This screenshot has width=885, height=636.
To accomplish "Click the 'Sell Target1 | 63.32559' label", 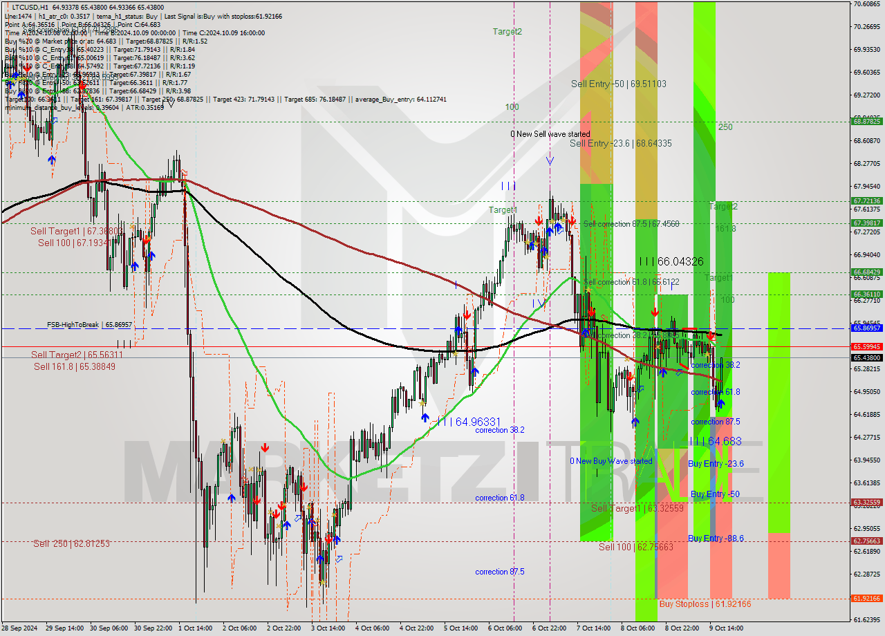I will (637, 508).
